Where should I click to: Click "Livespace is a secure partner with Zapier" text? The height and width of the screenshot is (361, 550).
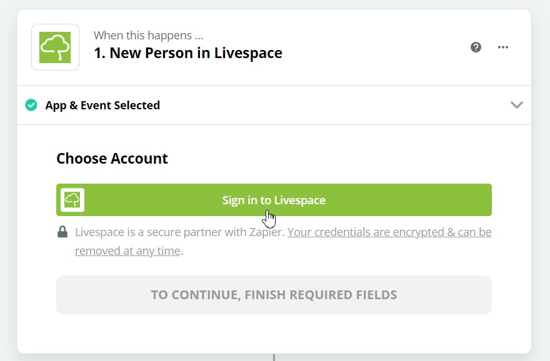(x=179, y=232)
